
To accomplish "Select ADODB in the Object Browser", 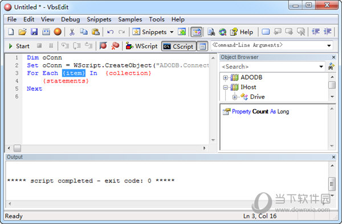I will coord(251,77).
